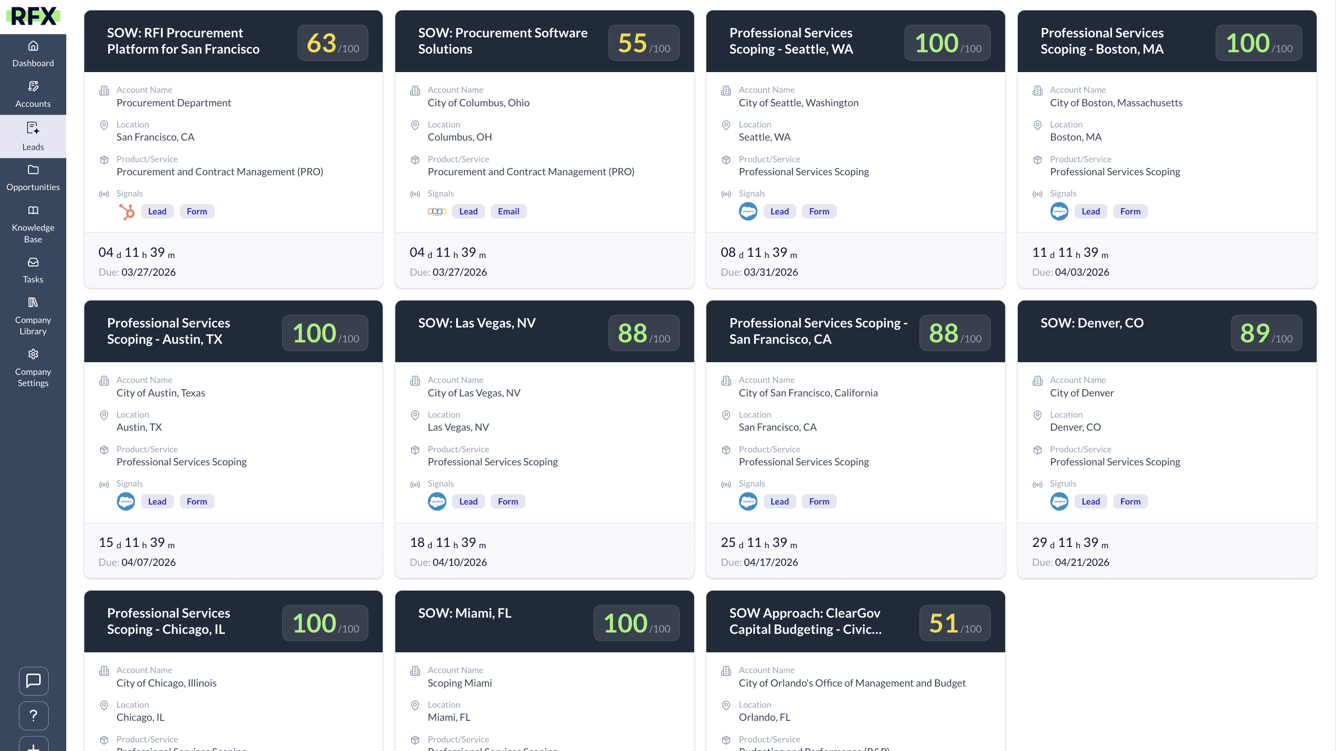Open the Tasks inbox
The width and height of the screenshot is (1336, 751).
coord(32,270)
